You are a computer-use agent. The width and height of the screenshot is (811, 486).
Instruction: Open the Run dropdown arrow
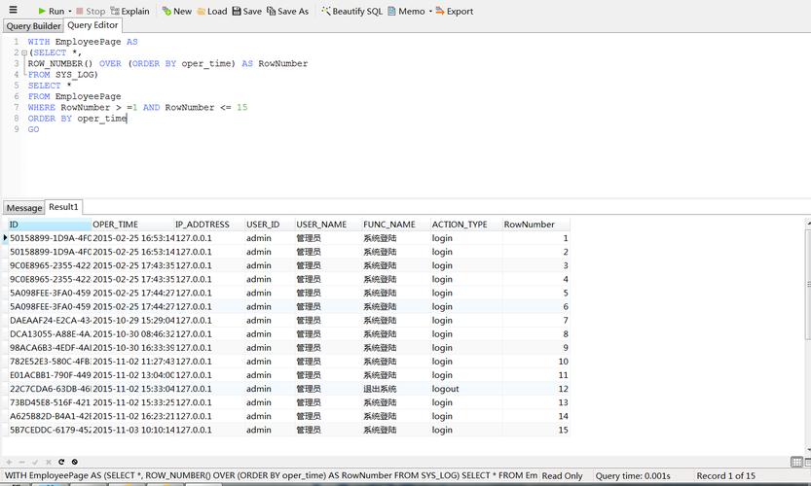click(70, 12)
